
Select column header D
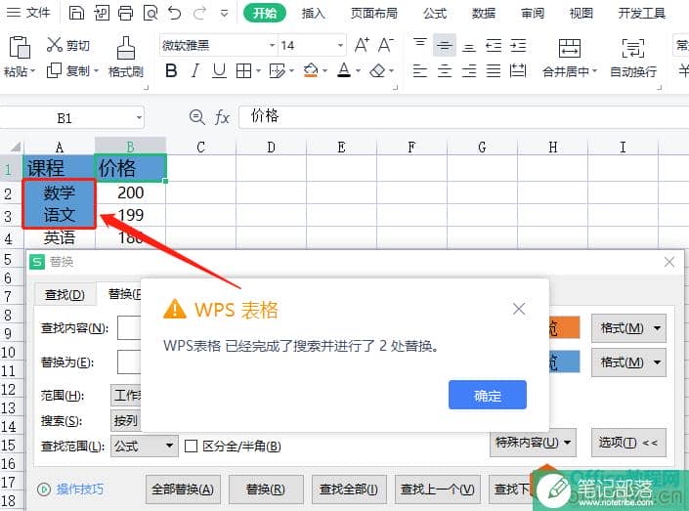(271, 148)
